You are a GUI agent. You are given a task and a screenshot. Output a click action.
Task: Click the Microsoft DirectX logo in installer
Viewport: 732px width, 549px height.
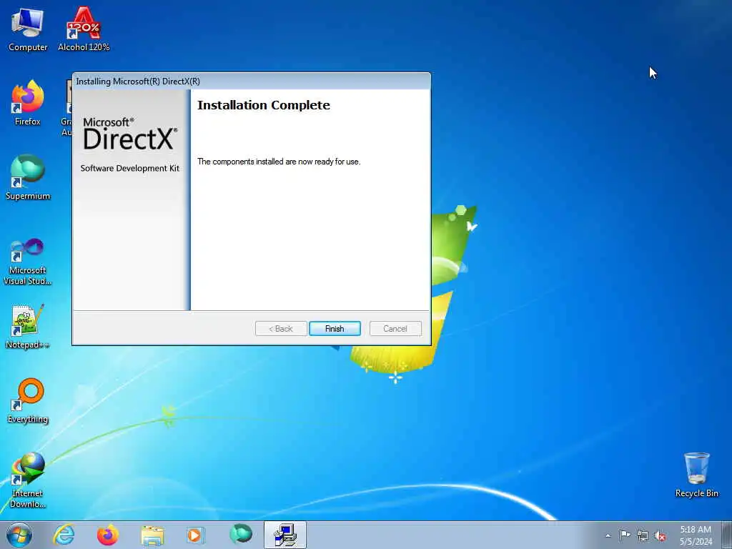(130, 134)
